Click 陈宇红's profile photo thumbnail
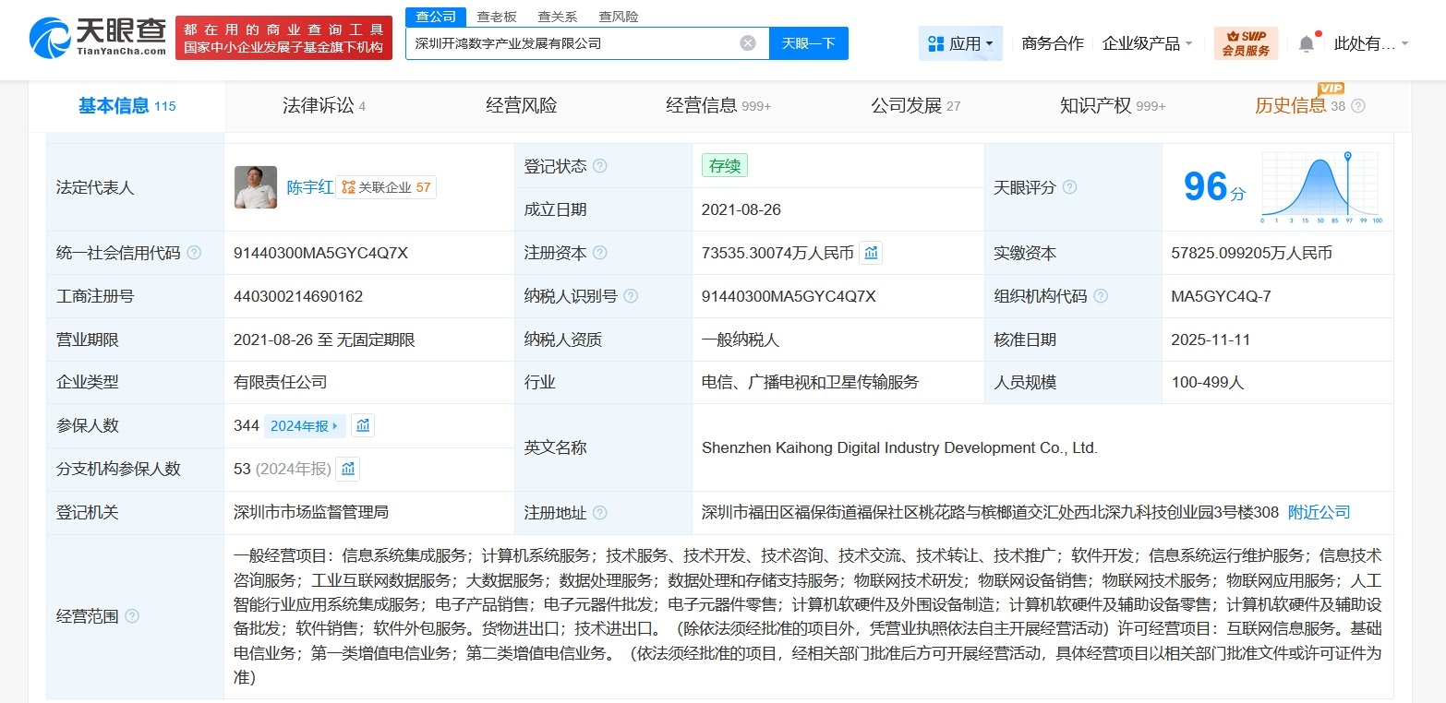 pyautogui.click(x=256, y=186)
